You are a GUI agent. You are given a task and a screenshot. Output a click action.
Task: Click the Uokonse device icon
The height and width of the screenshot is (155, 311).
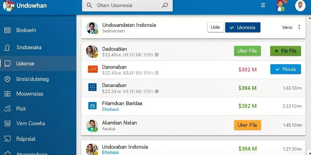[x=7, y=64]
